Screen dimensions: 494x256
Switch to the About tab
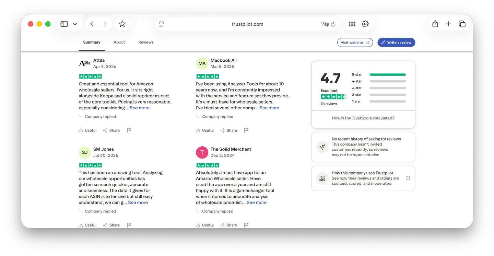[119, 42]
